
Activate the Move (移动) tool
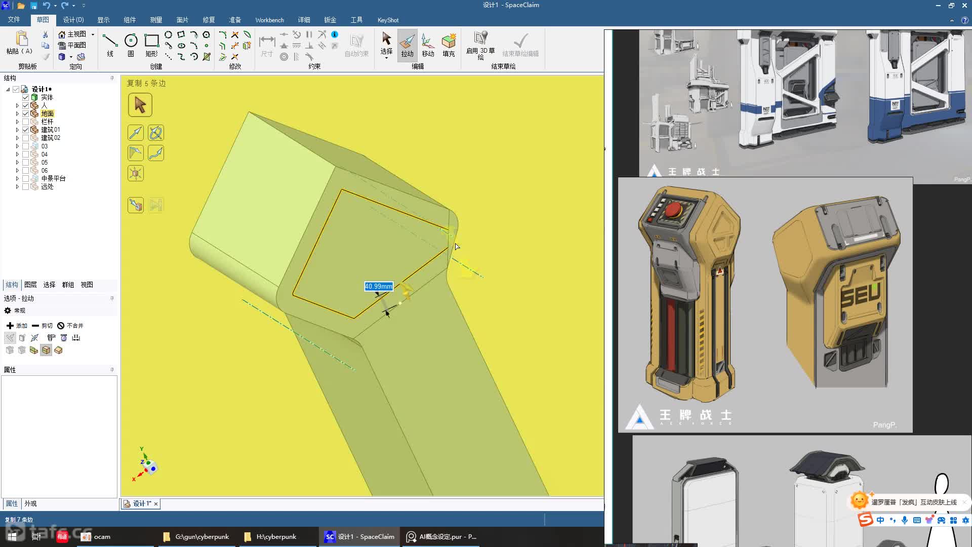click(x=428, y=45)
